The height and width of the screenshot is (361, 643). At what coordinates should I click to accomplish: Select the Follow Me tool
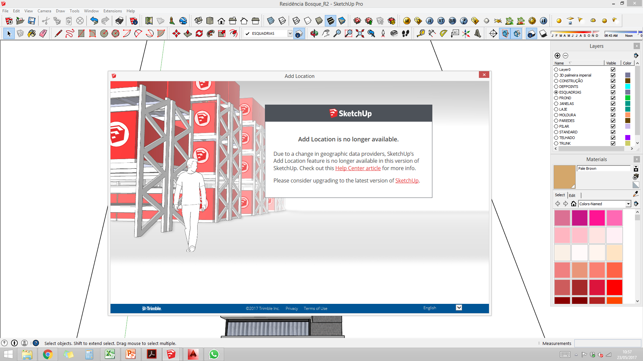pos(210,33)
